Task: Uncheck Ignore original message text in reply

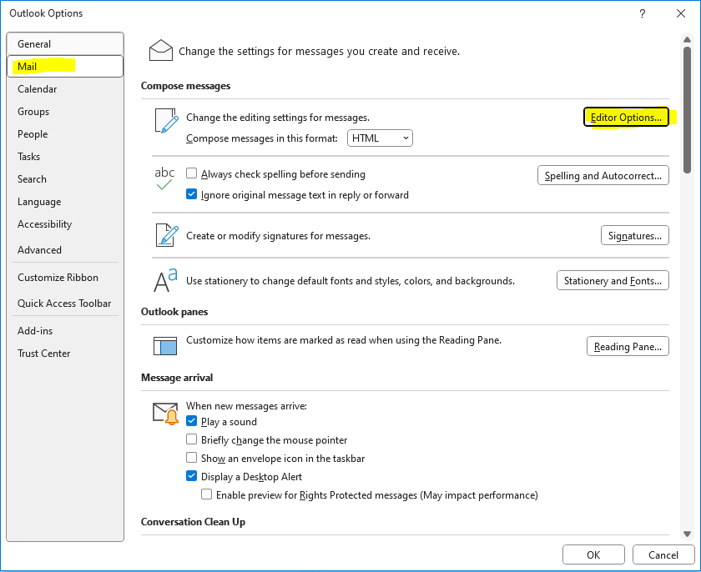Action: [191, 194]
